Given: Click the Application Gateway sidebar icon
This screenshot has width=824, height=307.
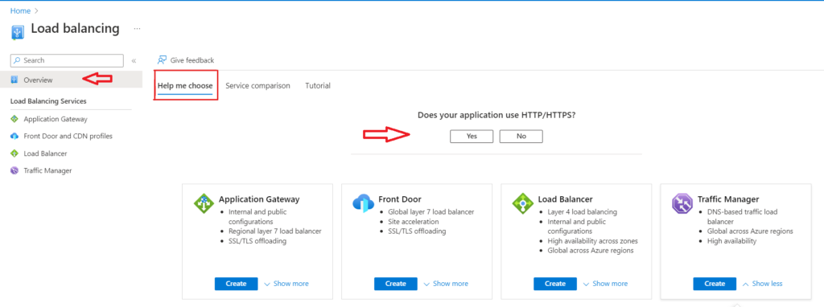Looking at the screenshot, I should tap(14, 119).
